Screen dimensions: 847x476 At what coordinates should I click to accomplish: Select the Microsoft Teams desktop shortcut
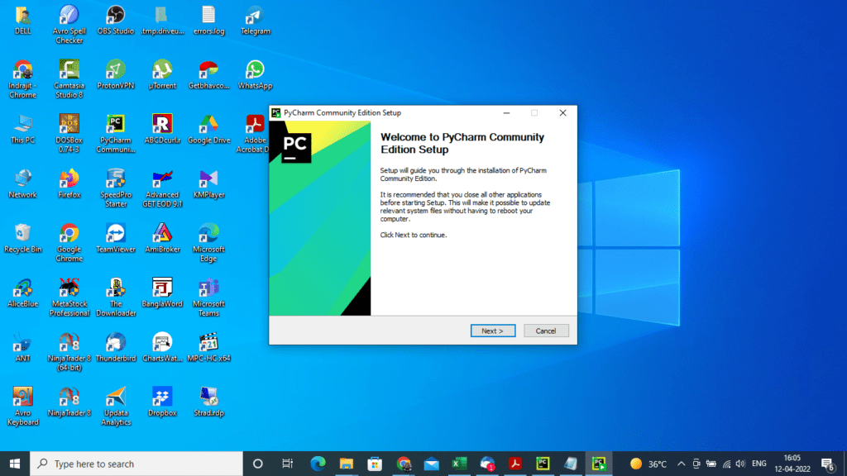208,297
